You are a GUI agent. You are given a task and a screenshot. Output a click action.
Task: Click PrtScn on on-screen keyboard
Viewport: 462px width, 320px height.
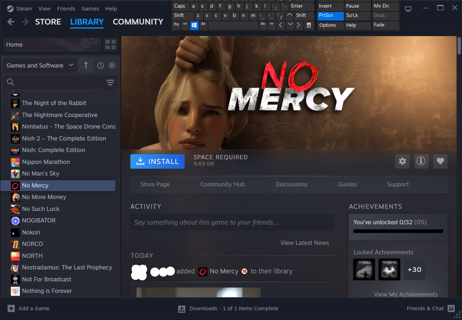click(331, 16)
